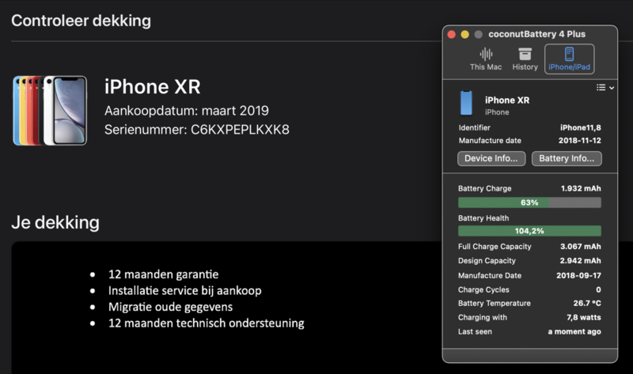This screenshot has height=374, width=633.
Task: Switch to the This Mac tab
Action: click(x=486, y=59)
